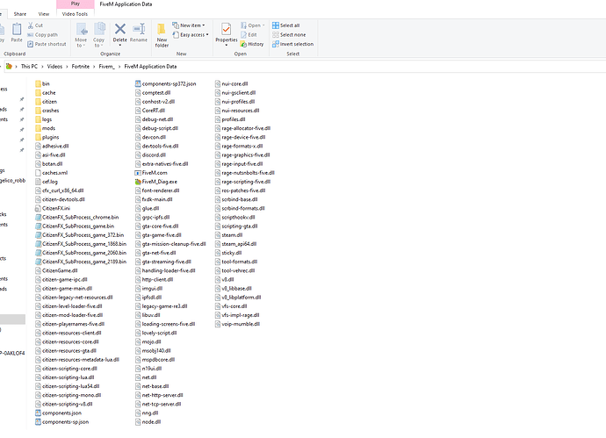Select the rage-graphics-five.dll file

click(242, 154)
